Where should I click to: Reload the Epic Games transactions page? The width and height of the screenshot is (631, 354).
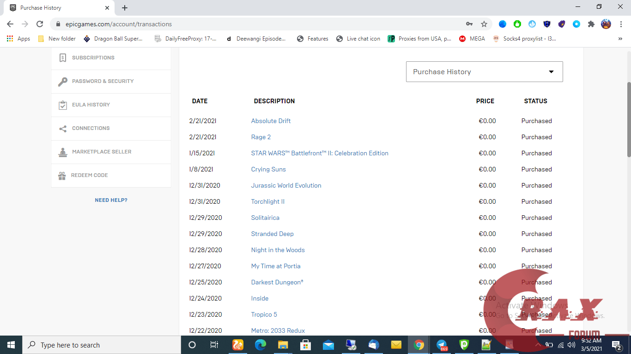[x=40, y=24]
